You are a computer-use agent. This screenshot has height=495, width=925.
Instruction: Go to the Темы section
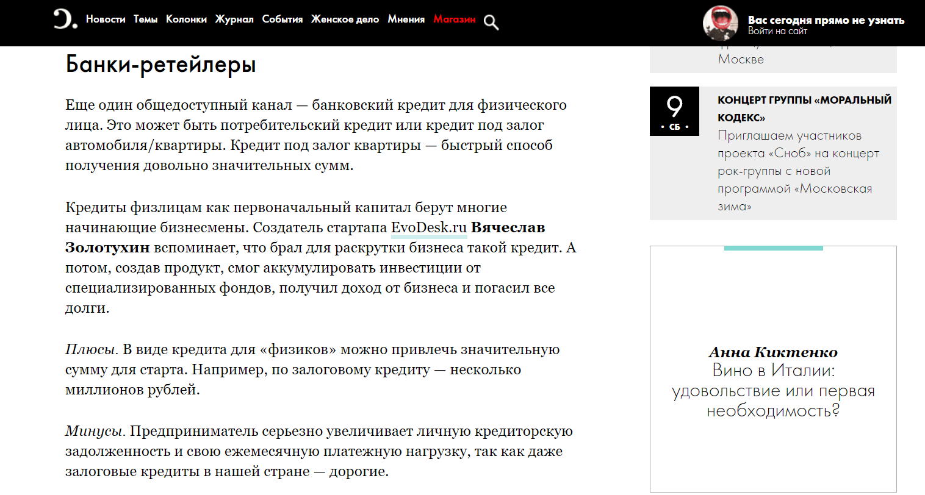(145, 20)
